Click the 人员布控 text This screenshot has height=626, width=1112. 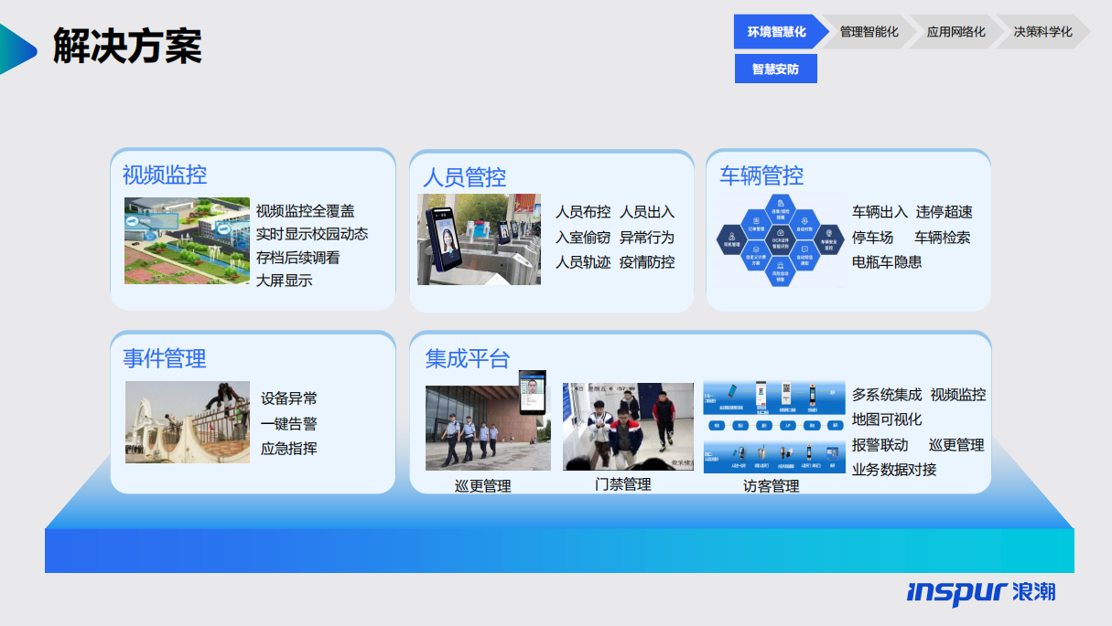coord(583,212)
